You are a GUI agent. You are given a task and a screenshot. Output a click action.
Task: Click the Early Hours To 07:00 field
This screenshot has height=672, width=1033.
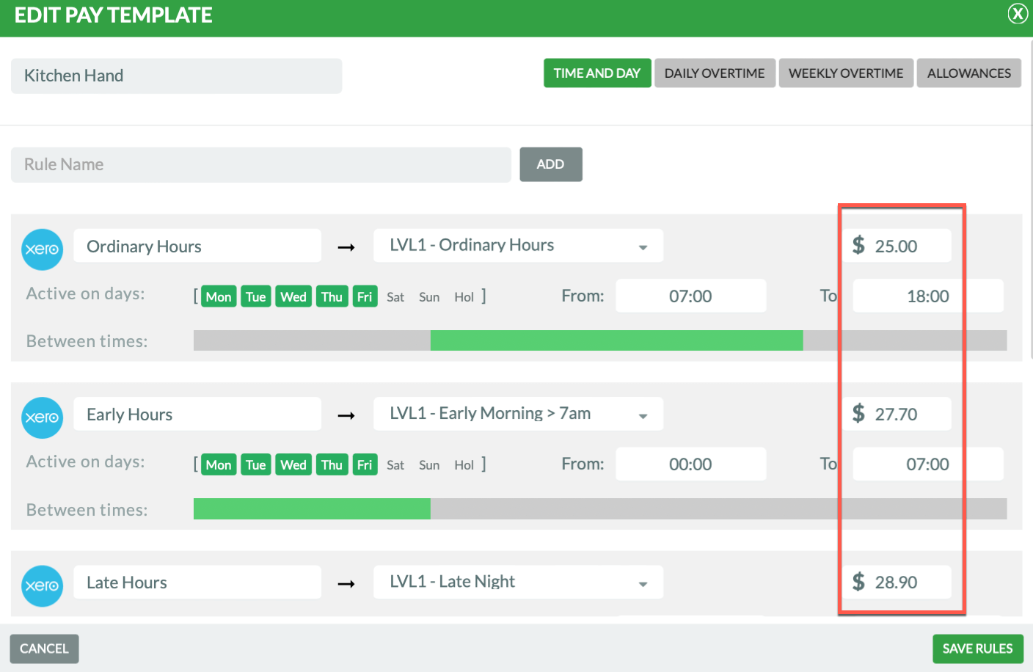point(928,464)
